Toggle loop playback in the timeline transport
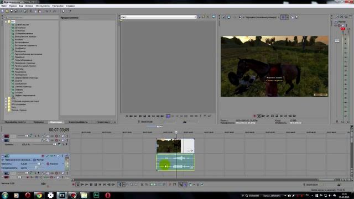This screenshot has height=199, width=354. click(x=78, y=185)
